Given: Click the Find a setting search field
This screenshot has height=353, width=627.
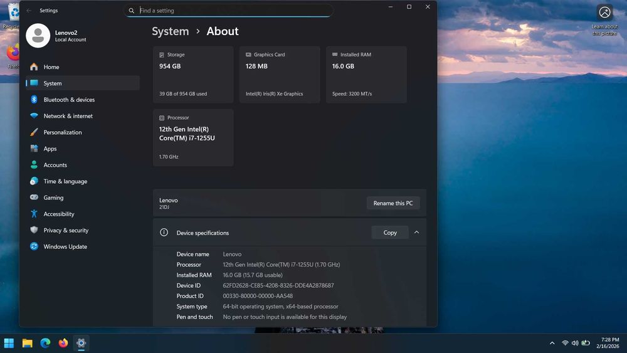Looking at the screenshot, I should coord(228,11).
